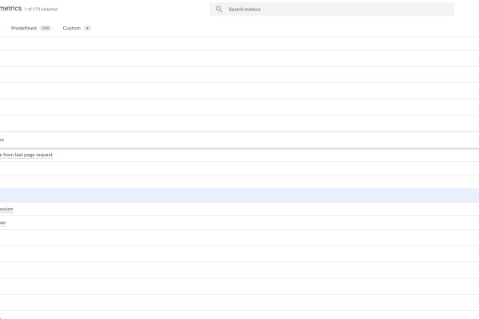Click the 159 count badge beside Predefined
This screenshot has height=319, width=479.
(46, 28)
